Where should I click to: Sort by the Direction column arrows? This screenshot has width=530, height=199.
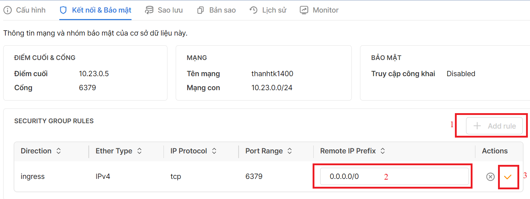click(x=59, y=151)
